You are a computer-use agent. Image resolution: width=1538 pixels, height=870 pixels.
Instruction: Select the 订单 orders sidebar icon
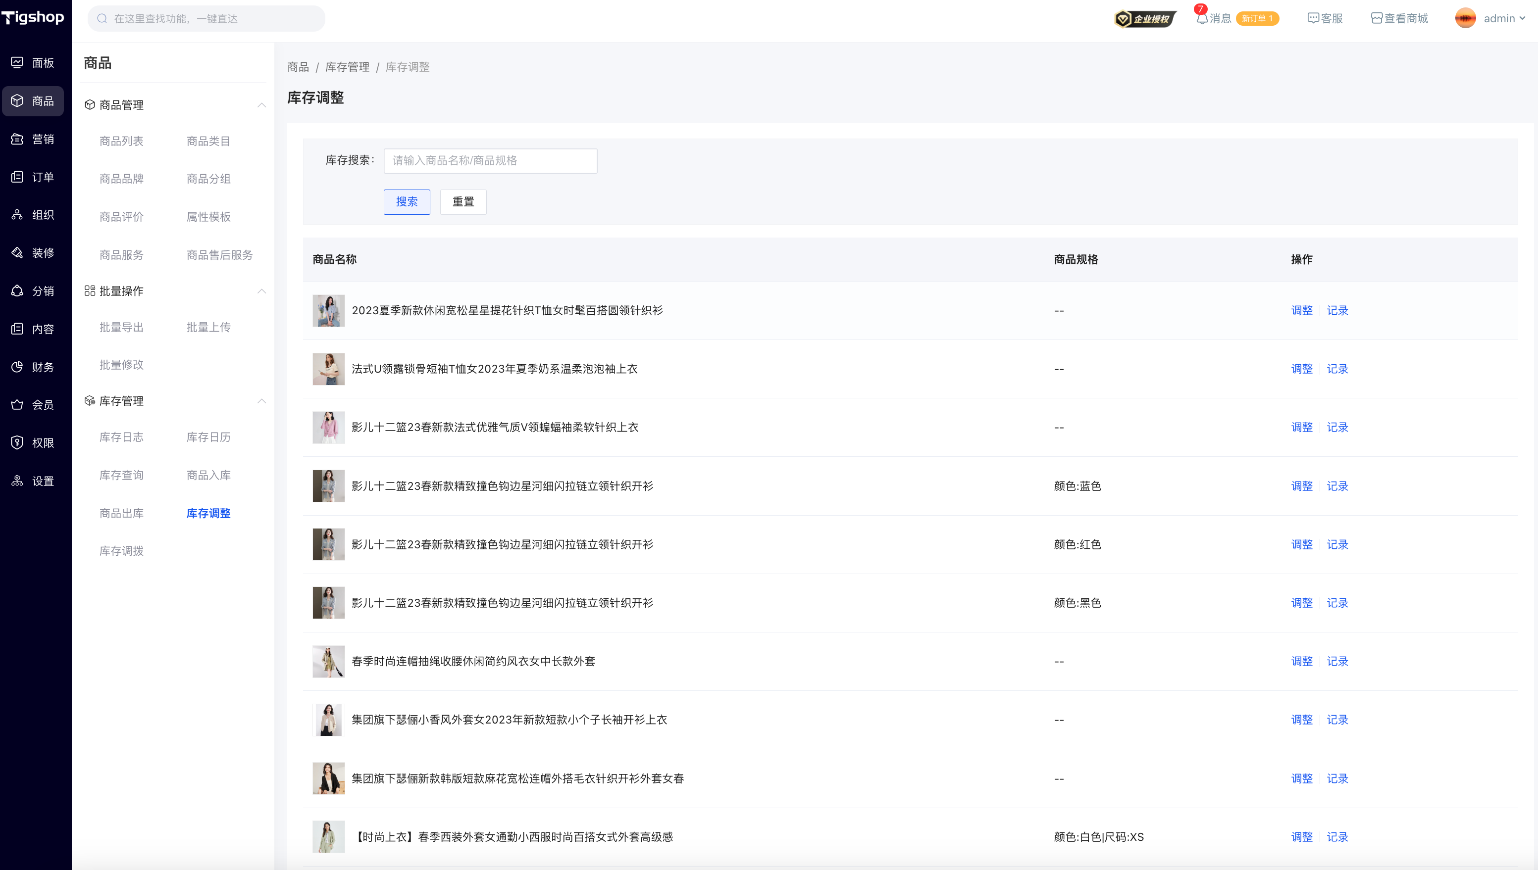[x=17, y=177]
